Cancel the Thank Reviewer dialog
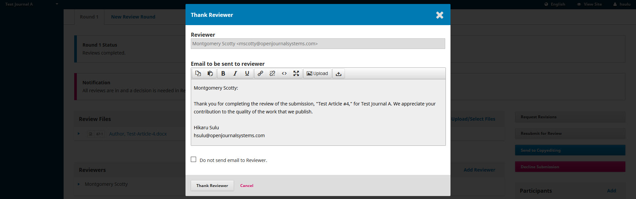This screenshot has height=199, width=636. click(247, 185)
